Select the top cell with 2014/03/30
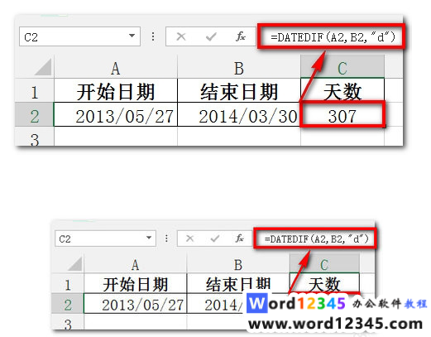Viewport: 431px width, 337px height. pyautogui.click(x=239, y=115)
